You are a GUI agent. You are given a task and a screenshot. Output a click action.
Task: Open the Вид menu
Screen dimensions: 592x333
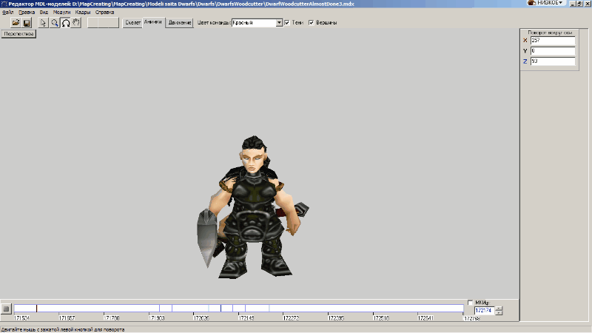click(x=44, y=12)
